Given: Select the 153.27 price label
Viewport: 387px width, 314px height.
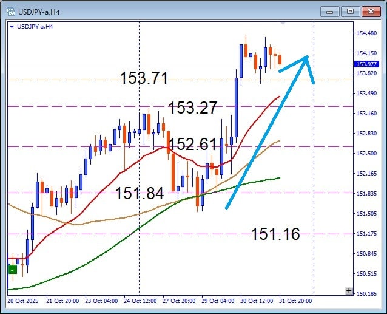Looking at the screenshot, I should pyautogui.click(x=192, y=108).
